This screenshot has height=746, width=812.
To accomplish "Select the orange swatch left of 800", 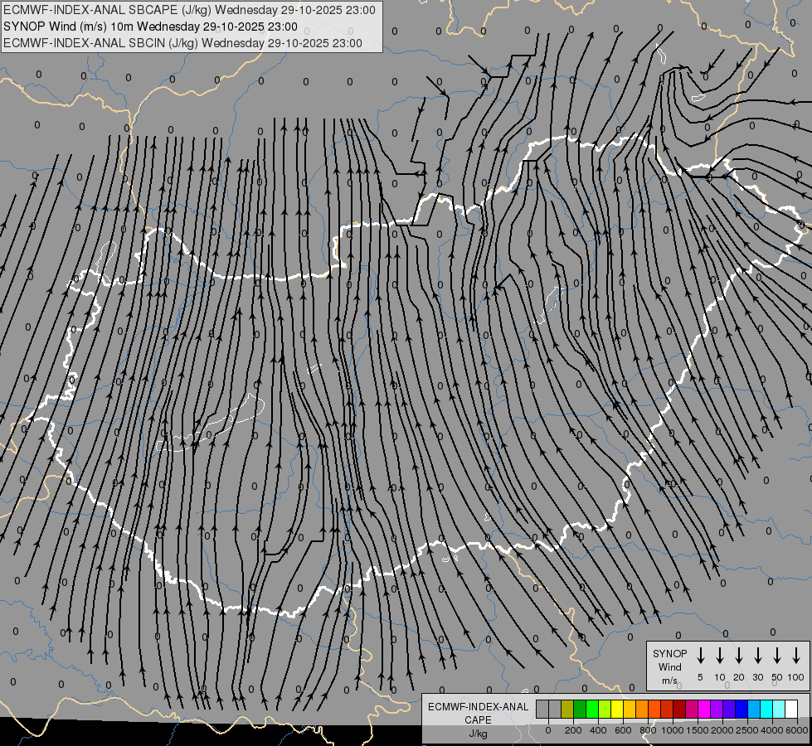I will 642,709.
